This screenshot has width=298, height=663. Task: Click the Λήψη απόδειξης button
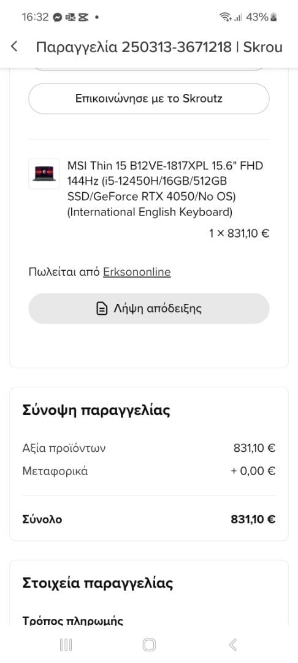tap(149, 309)
